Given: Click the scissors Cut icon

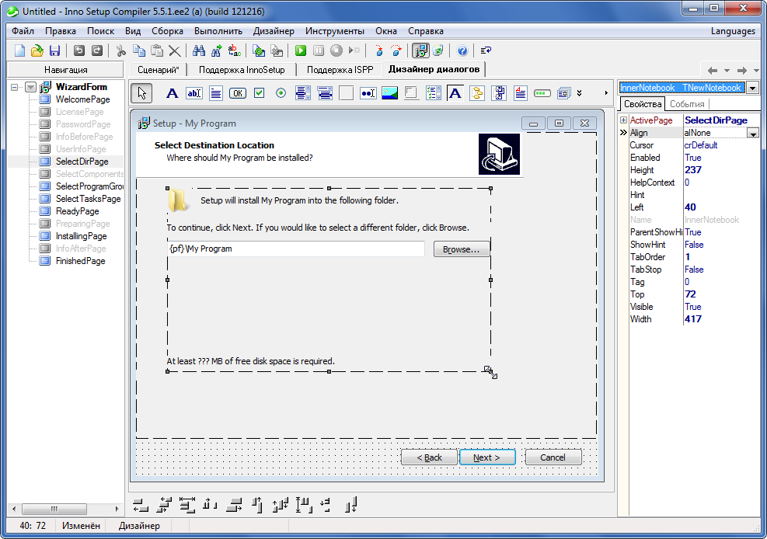Looking at the screenshot, I should click(x=120, y=50).
